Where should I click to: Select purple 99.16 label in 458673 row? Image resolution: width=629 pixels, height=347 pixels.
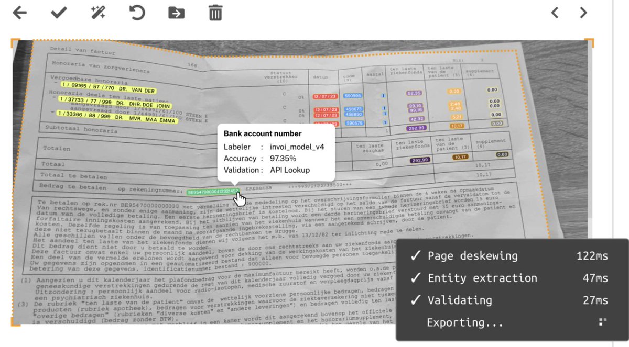point(415,106)
